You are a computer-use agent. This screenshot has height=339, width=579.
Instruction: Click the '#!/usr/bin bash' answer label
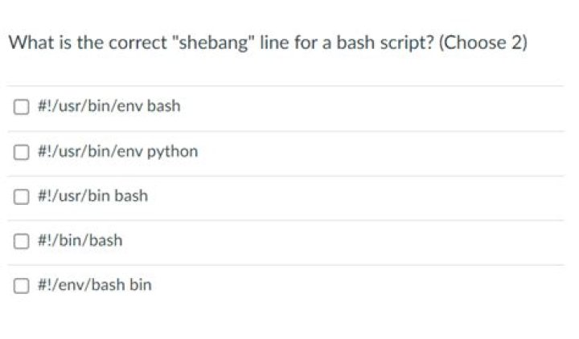tap(92, 196)
